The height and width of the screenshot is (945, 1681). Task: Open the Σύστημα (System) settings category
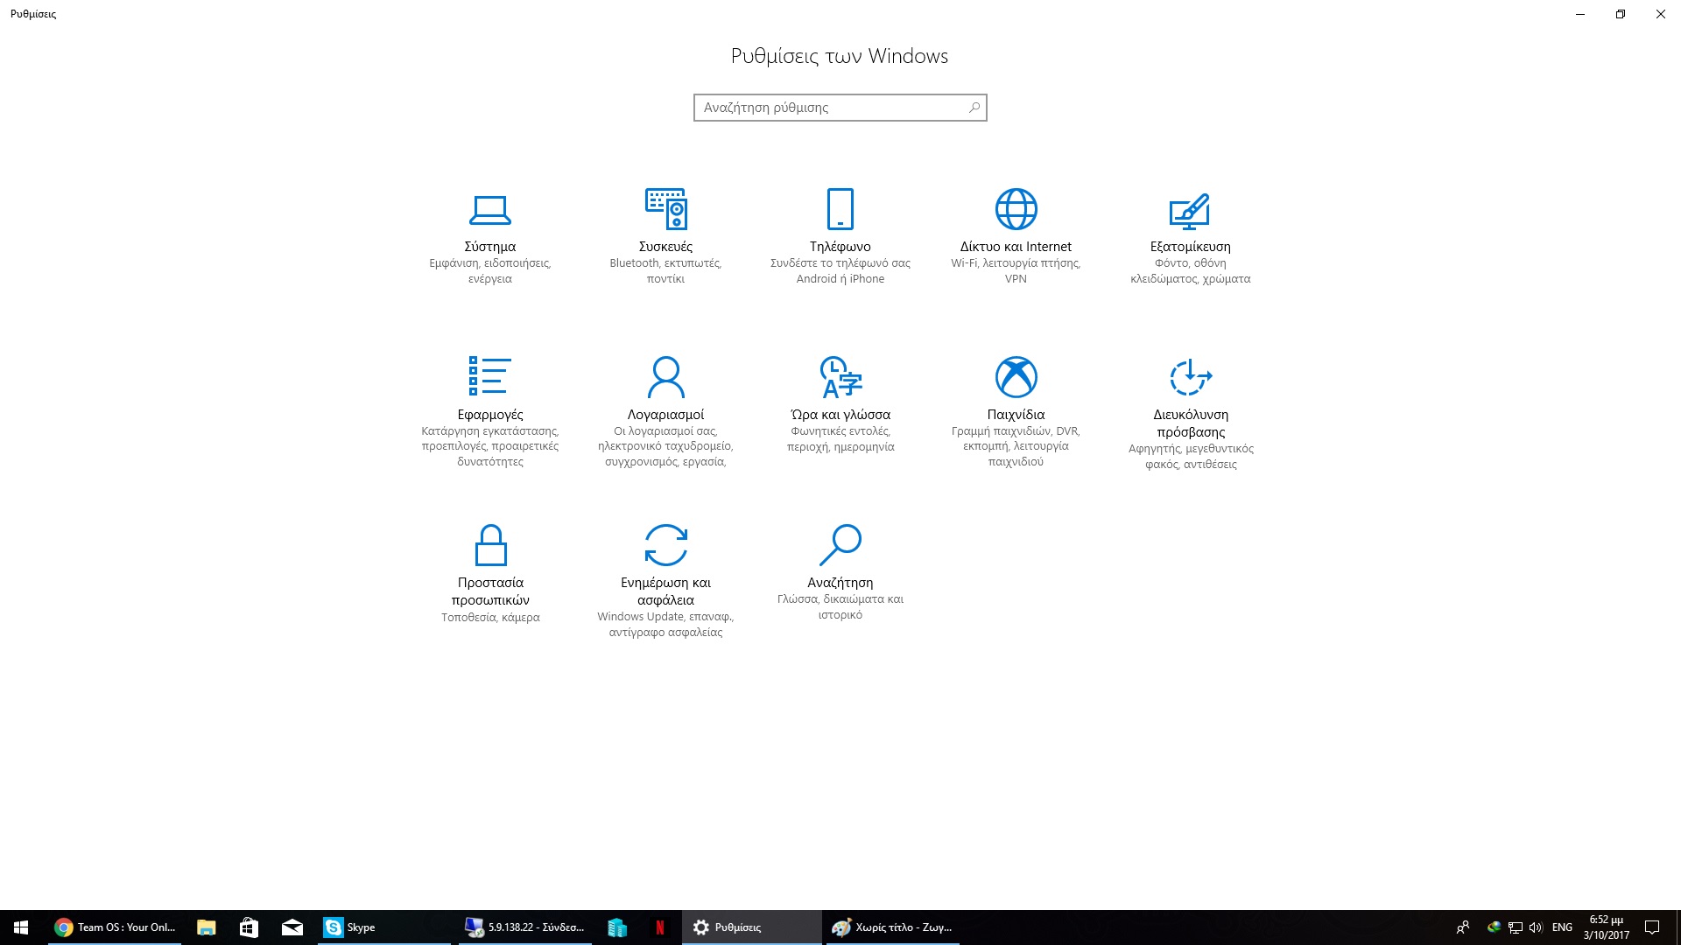click(490, 237)
